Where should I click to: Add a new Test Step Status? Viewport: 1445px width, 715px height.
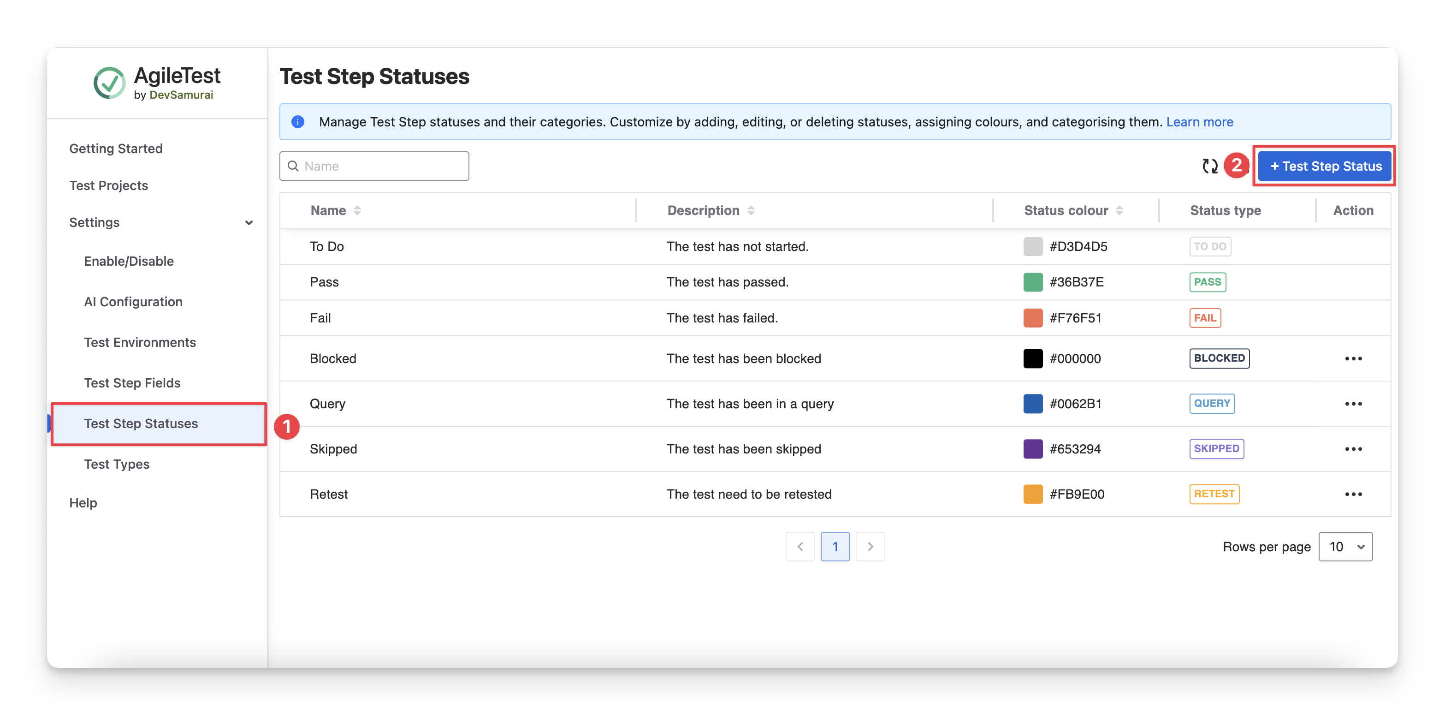[x=1325, y=166]
